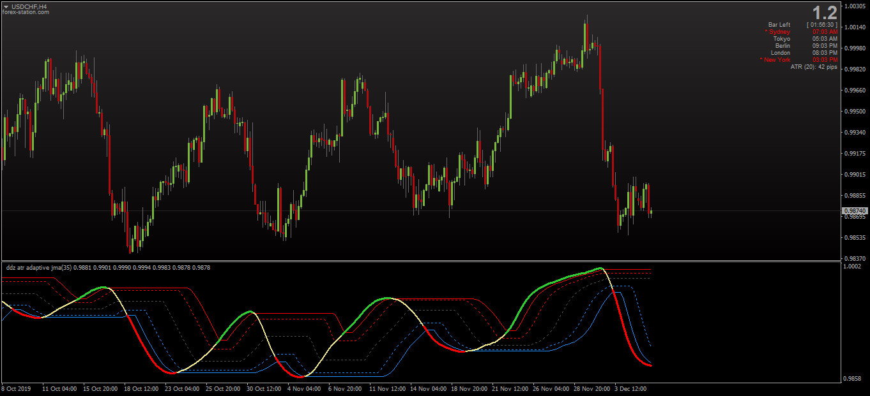Viewport: 870px width, 396px height.
Task: Click the bar countdown timer [ 01:56:30 ]
Action: (x=822, y=25)
